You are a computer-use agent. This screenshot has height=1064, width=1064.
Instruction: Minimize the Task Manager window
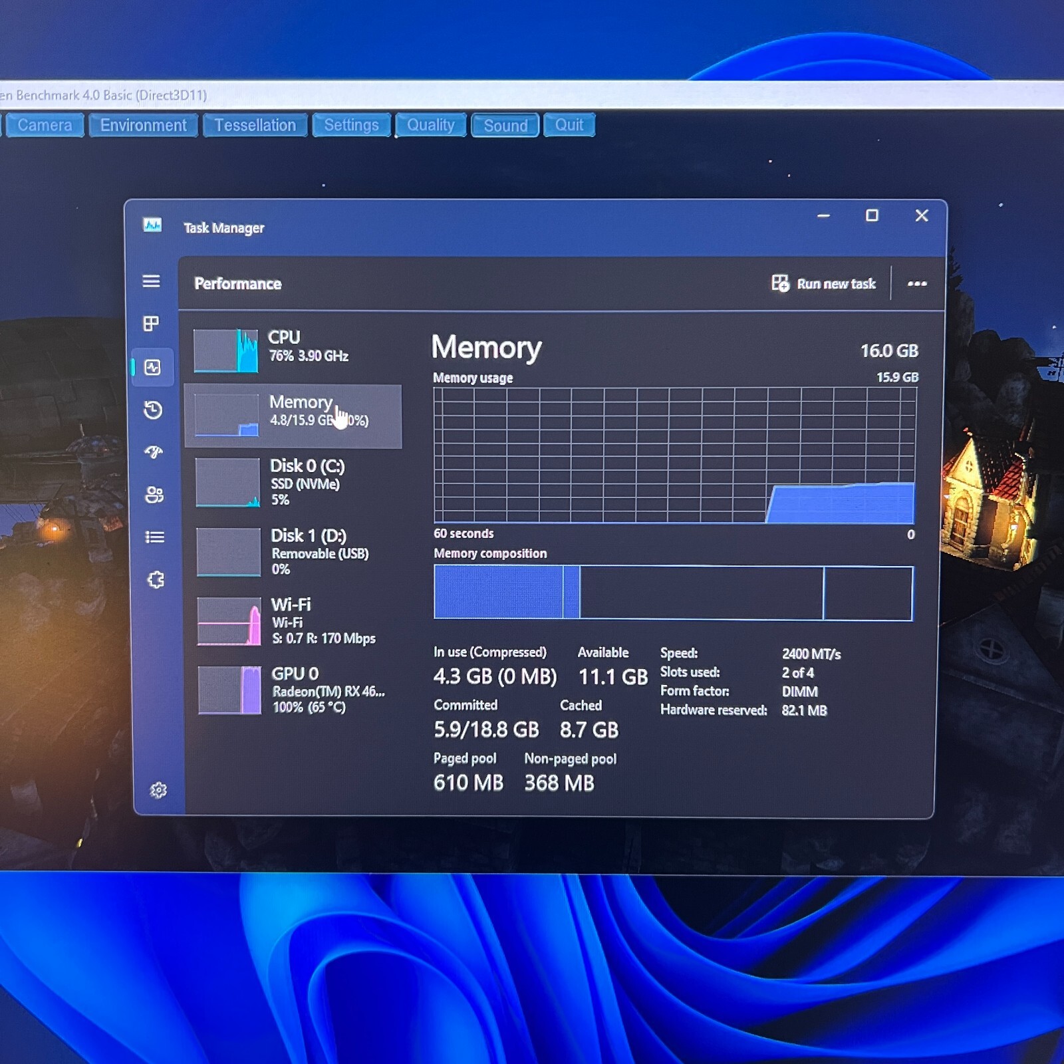pyautogui.click(x=823, y=215)
